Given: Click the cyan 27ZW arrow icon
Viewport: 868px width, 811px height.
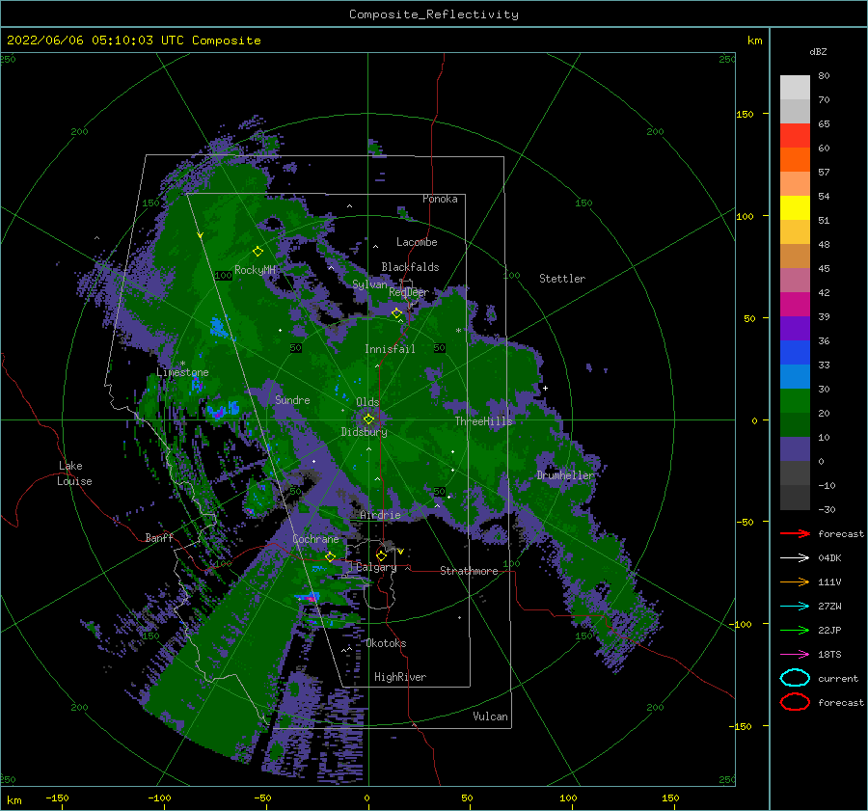Looking at the screenshot, I should click(795, 607).
